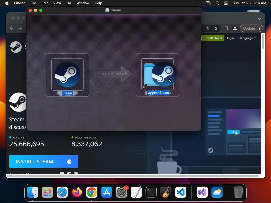Image resolution: width=271 pixels, height=203 pixels.
Task: Select the Steam label under the left icon
Action: pos(67,93)
